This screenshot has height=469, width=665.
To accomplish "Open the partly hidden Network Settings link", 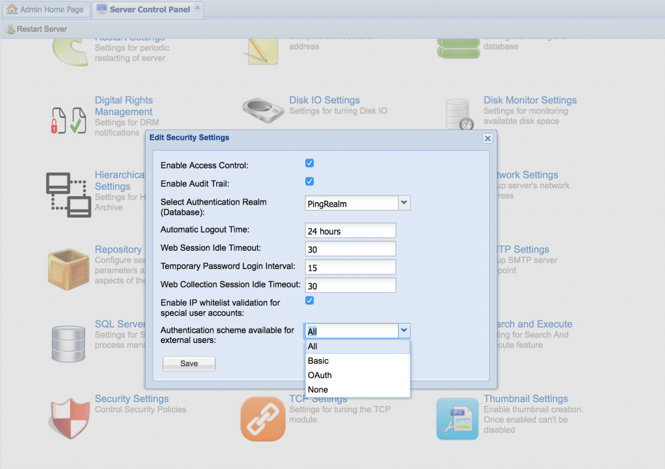I will (527, 175).
